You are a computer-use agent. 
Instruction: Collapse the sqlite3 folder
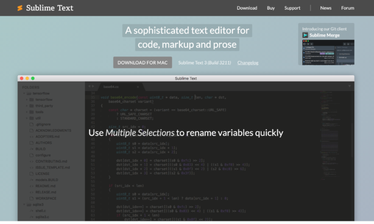point(24,204)
